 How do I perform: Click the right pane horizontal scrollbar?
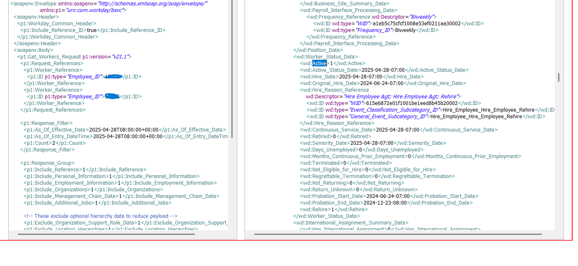tap(398, 234)
